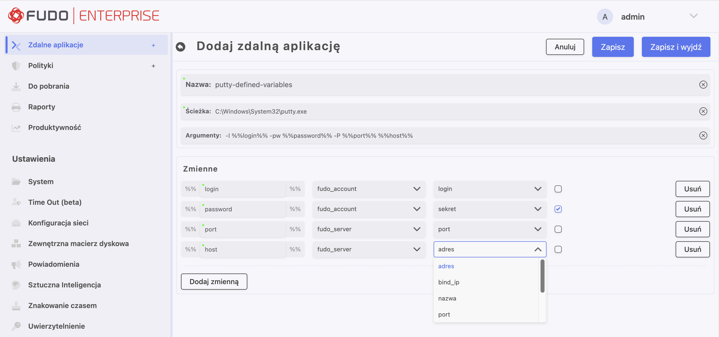
Task: Enable the checkbox in the login variable row
Action: tap(558, 189)
